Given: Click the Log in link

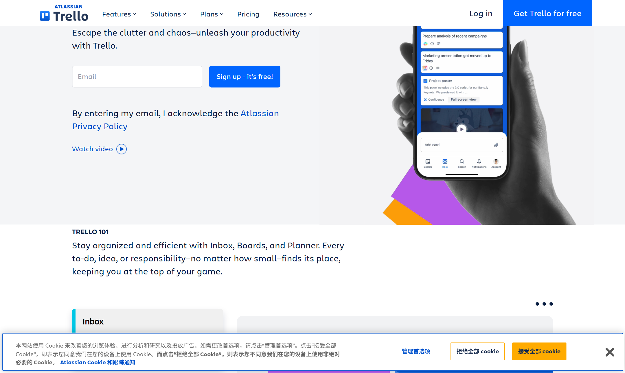Looking at the screenshot, I should pos(481,13).
